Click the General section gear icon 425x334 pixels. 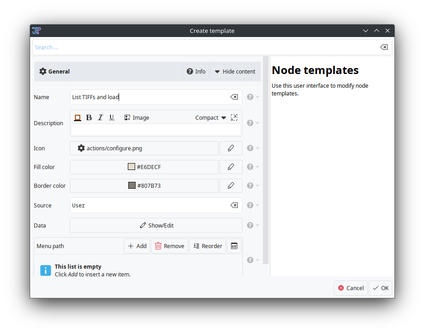pos(43,71)
